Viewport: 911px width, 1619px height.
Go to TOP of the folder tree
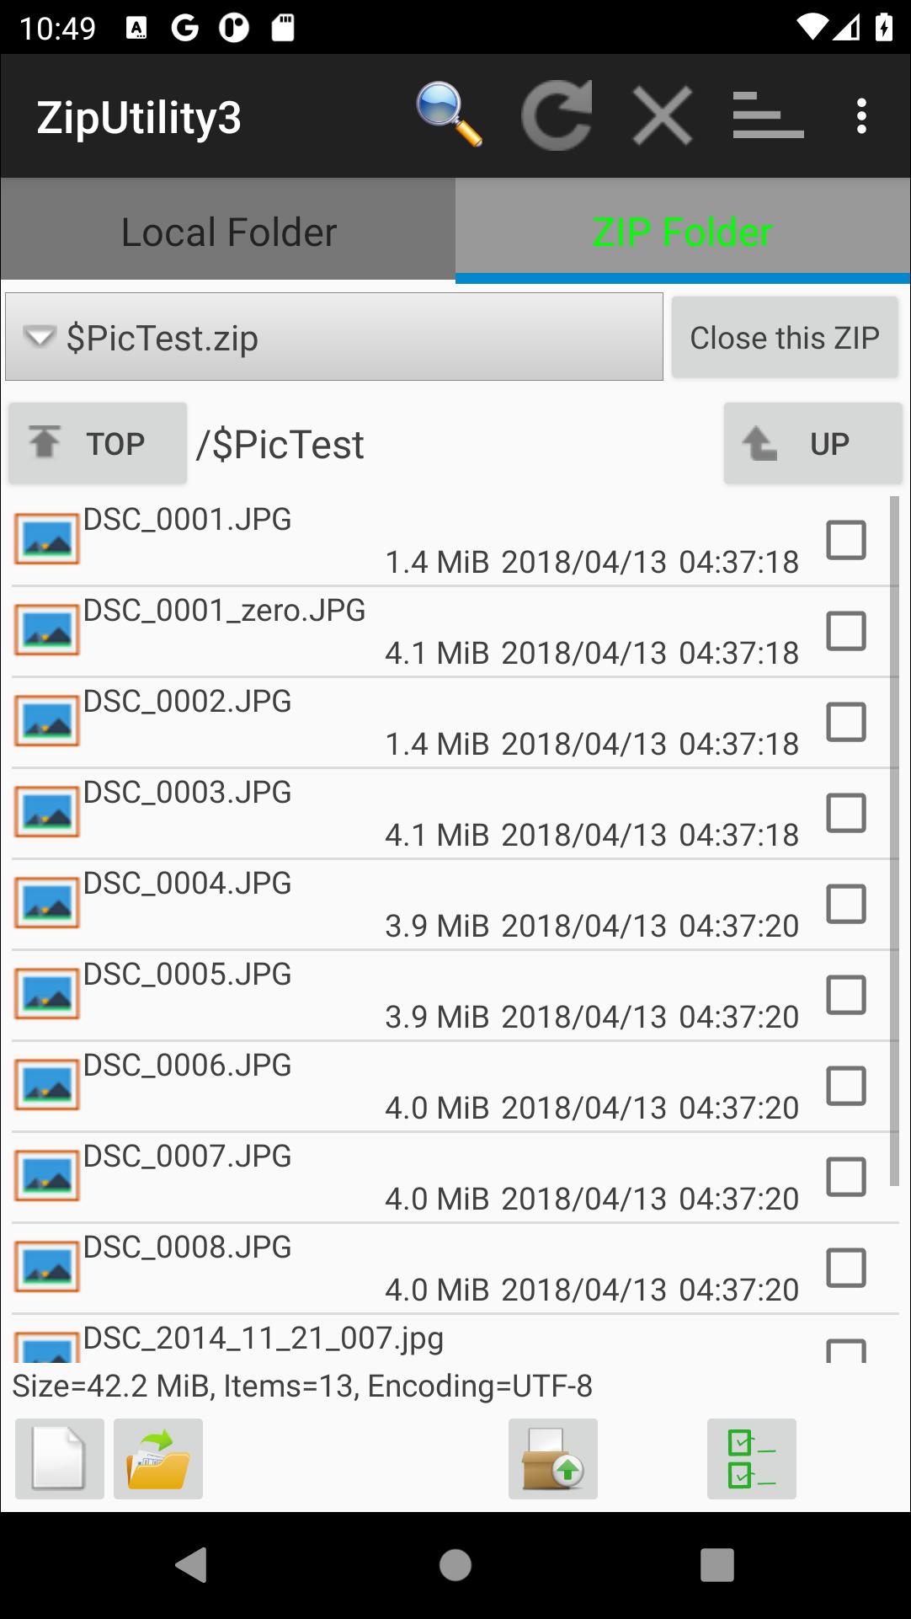[x=98, y=443]
